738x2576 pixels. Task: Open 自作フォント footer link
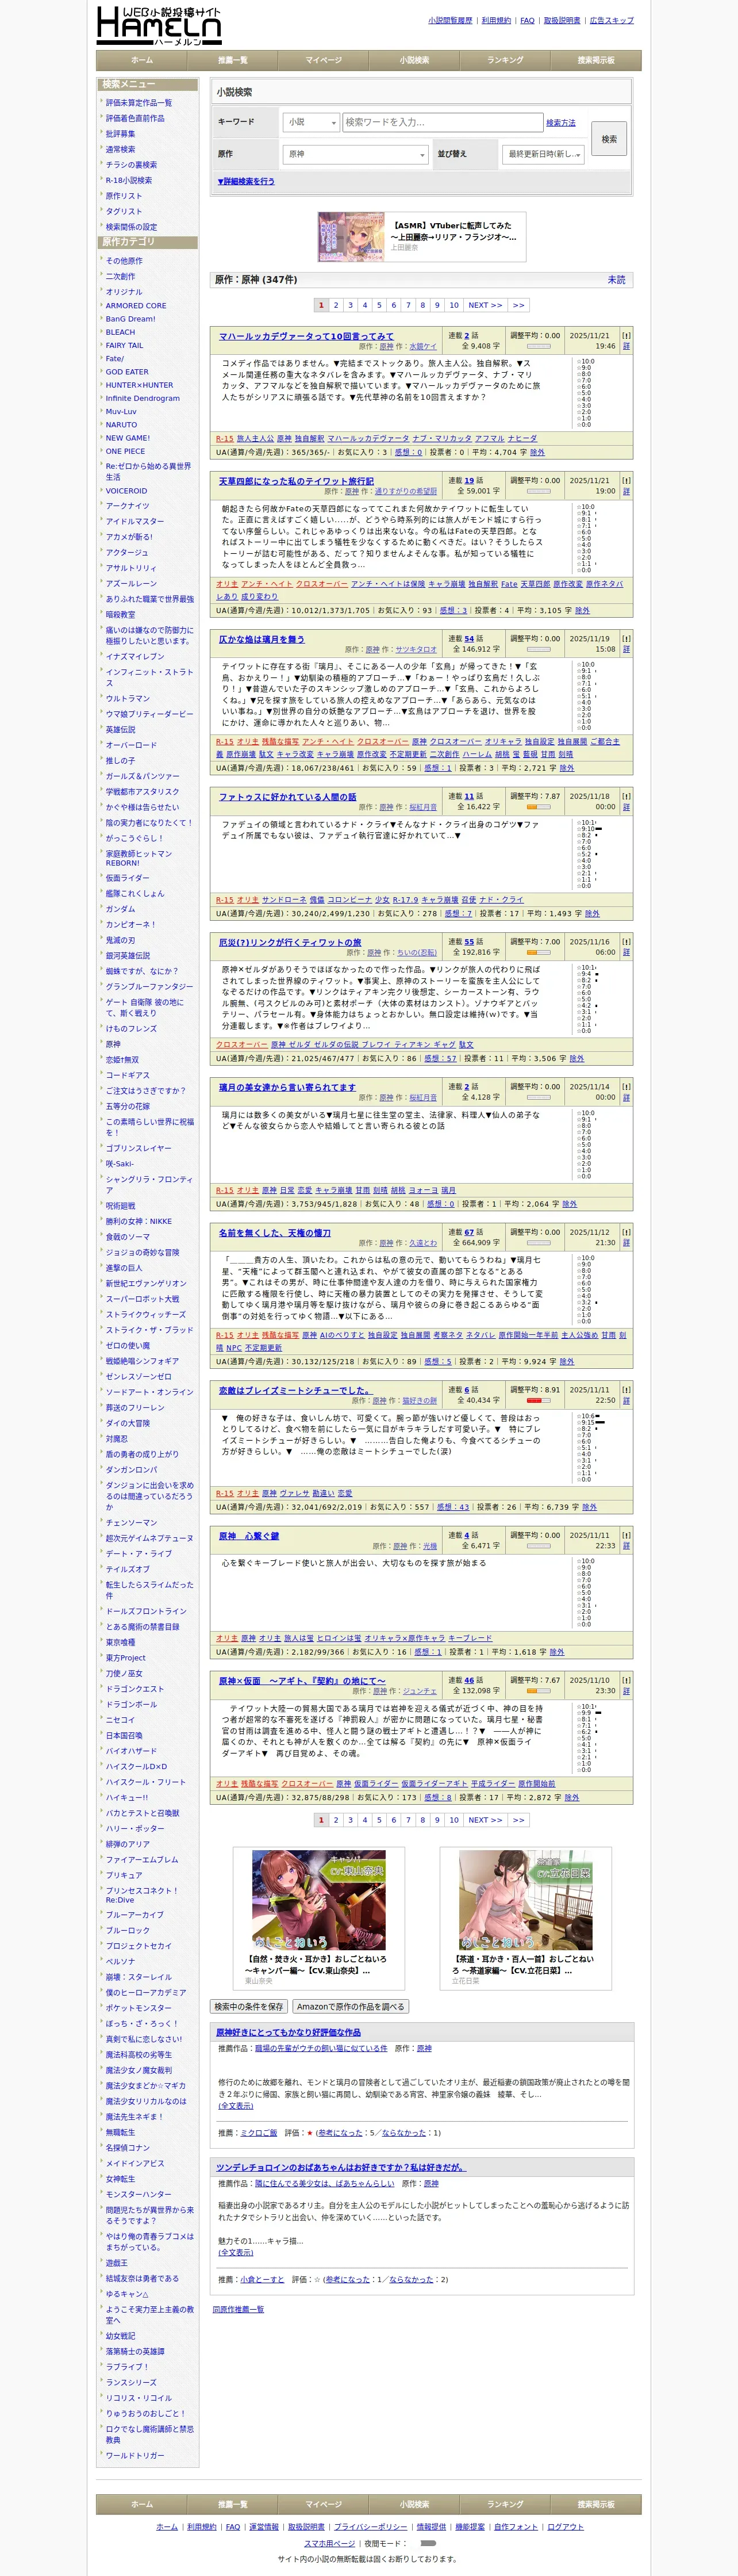tap(516, 2527)
